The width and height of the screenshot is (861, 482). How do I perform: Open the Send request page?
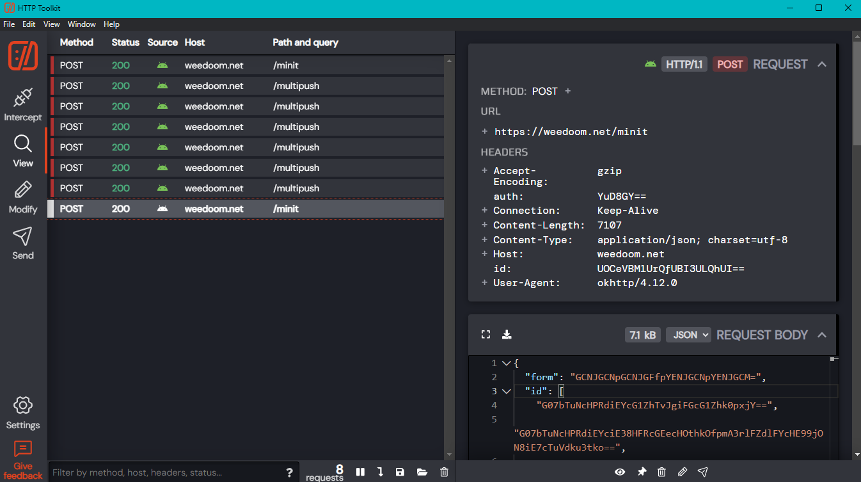click(x=23, y=244)
